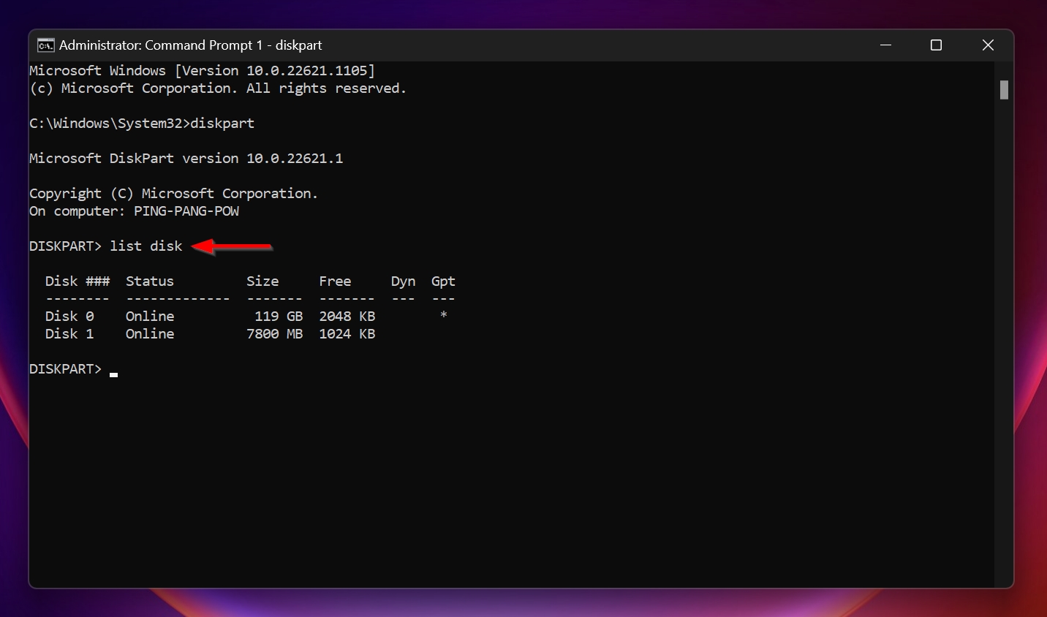
Task: Click the 'Disk 1' row label
Action: point(69,334)
